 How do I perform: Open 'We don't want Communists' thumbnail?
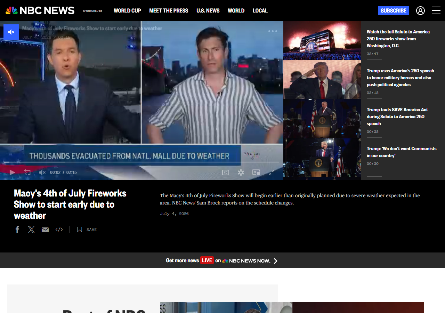tap(322, 157)
